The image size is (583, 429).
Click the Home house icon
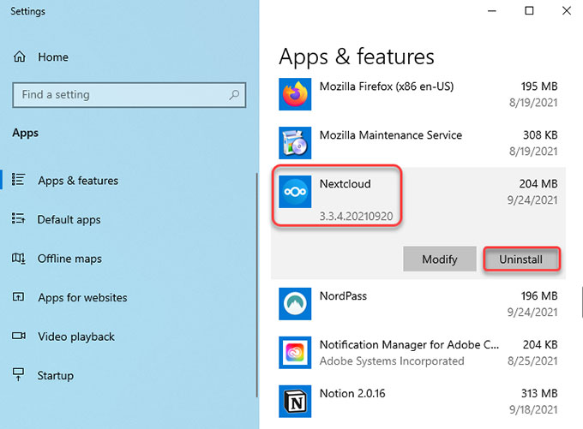[20, 57]
